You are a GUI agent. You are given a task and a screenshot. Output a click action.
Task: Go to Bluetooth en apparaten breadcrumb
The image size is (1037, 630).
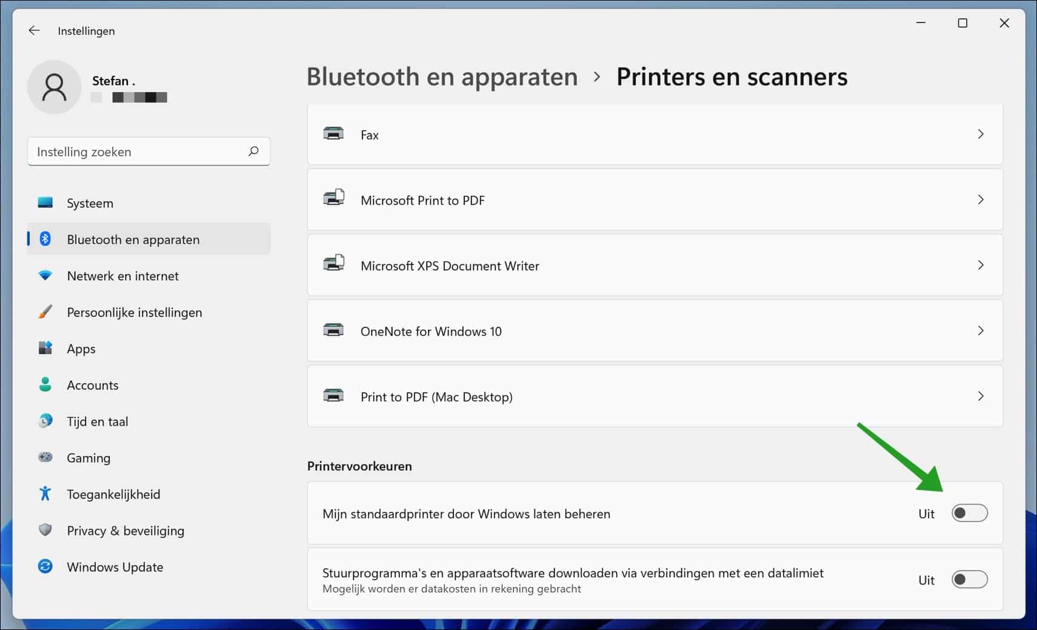pyautogui.click(x=442, y=76)
